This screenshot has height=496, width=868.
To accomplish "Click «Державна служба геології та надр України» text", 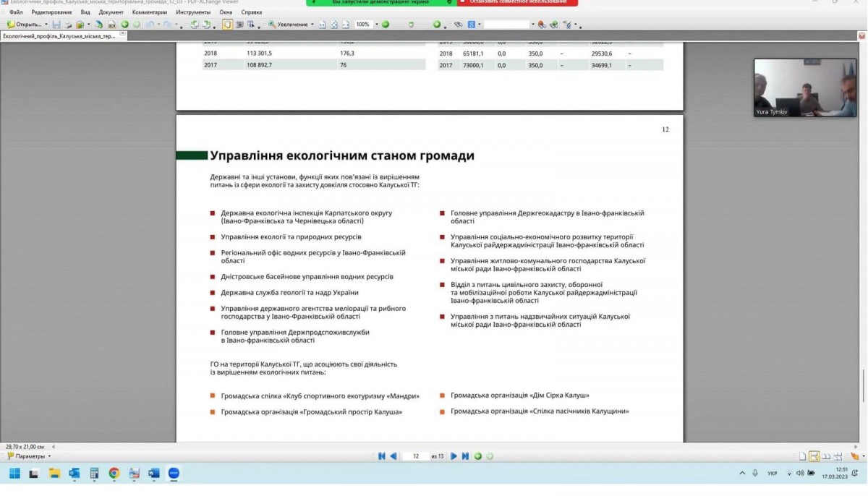I will 289,293.
